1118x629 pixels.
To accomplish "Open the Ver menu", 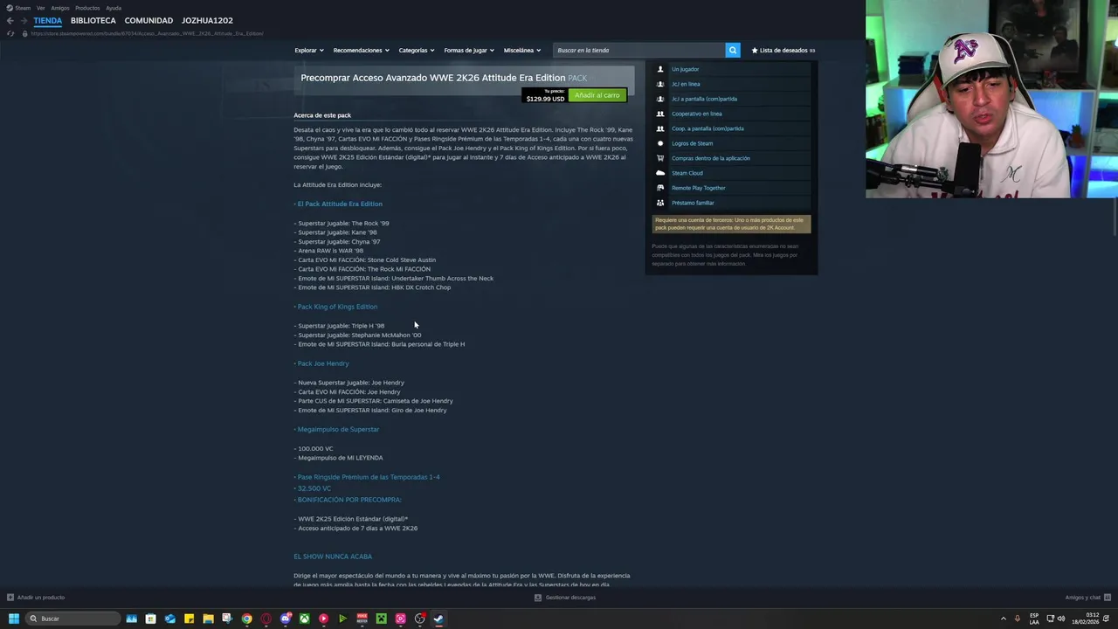I will pyautogui.click(x=40, y=8).
